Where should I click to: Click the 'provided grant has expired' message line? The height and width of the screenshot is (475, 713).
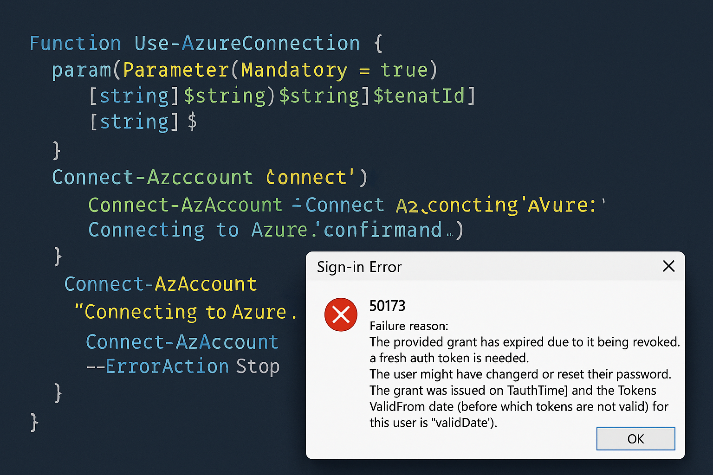coord(524,342)
